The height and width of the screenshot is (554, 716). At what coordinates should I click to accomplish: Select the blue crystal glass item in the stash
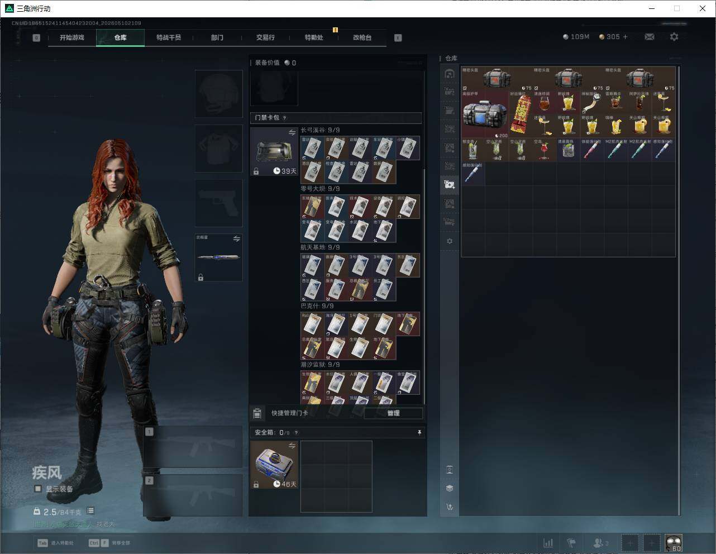click(568, 150)
